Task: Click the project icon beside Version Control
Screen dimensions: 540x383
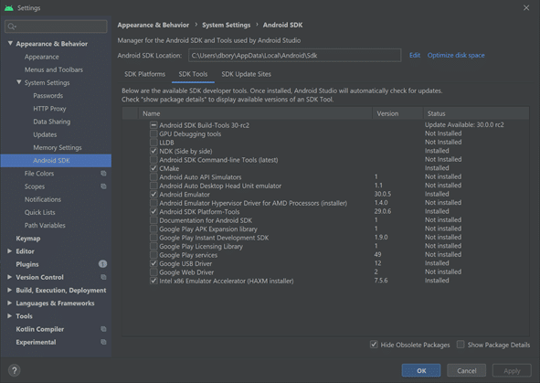Action: (103, 277)
